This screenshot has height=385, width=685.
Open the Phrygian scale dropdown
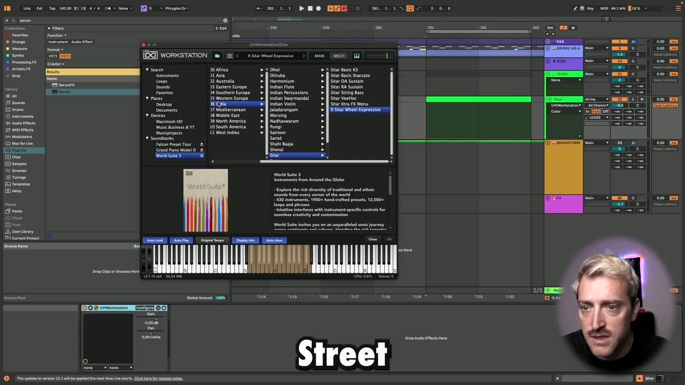(x=176, y=8)
